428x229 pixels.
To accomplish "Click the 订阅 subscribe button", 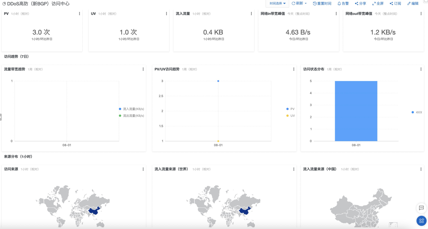I will point(395,3).
